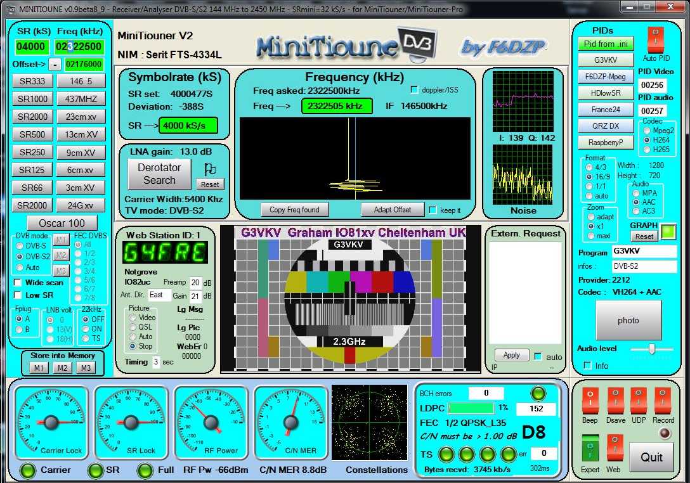Tick the keep it checkbox
Screen dimensions: 690x483
[433, 210]
